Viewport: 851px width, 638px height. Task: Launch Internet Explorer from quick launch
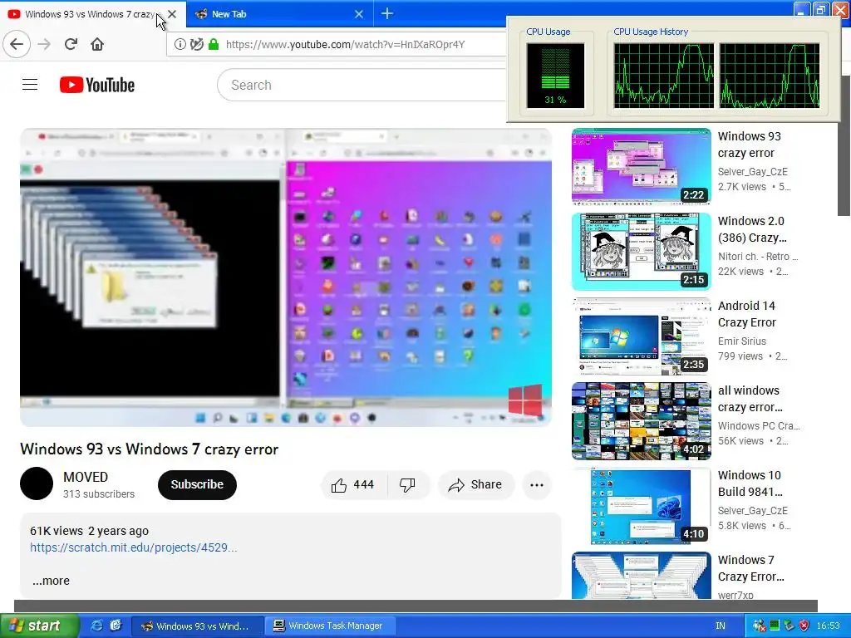coord(96,626)
